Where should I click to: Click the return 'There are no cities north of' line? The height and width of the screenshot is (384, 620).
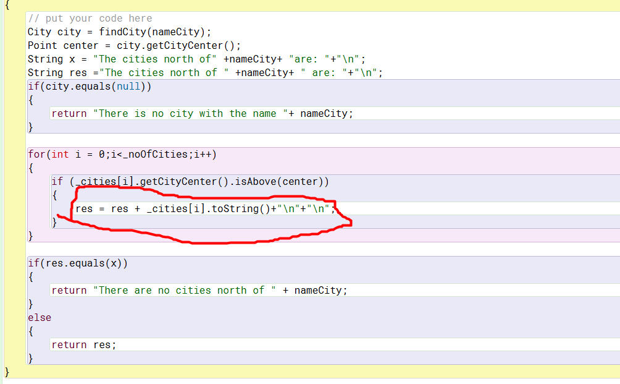coord(199,291)
